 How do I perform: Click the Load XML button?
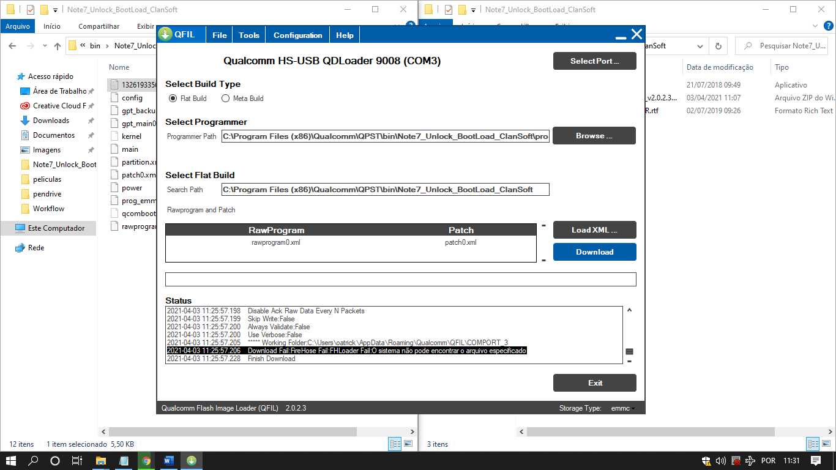594,230
